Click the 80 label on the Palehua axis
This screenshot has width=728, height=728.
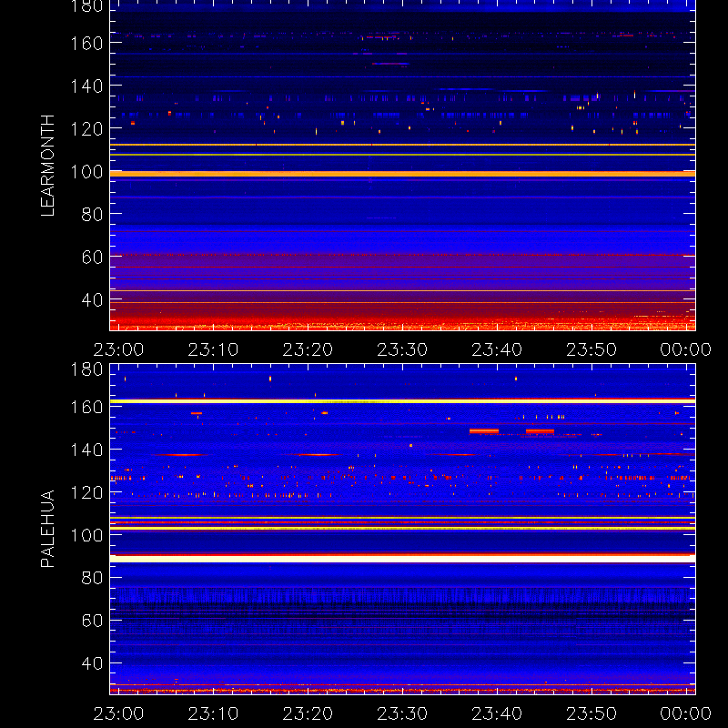point(92,578)
